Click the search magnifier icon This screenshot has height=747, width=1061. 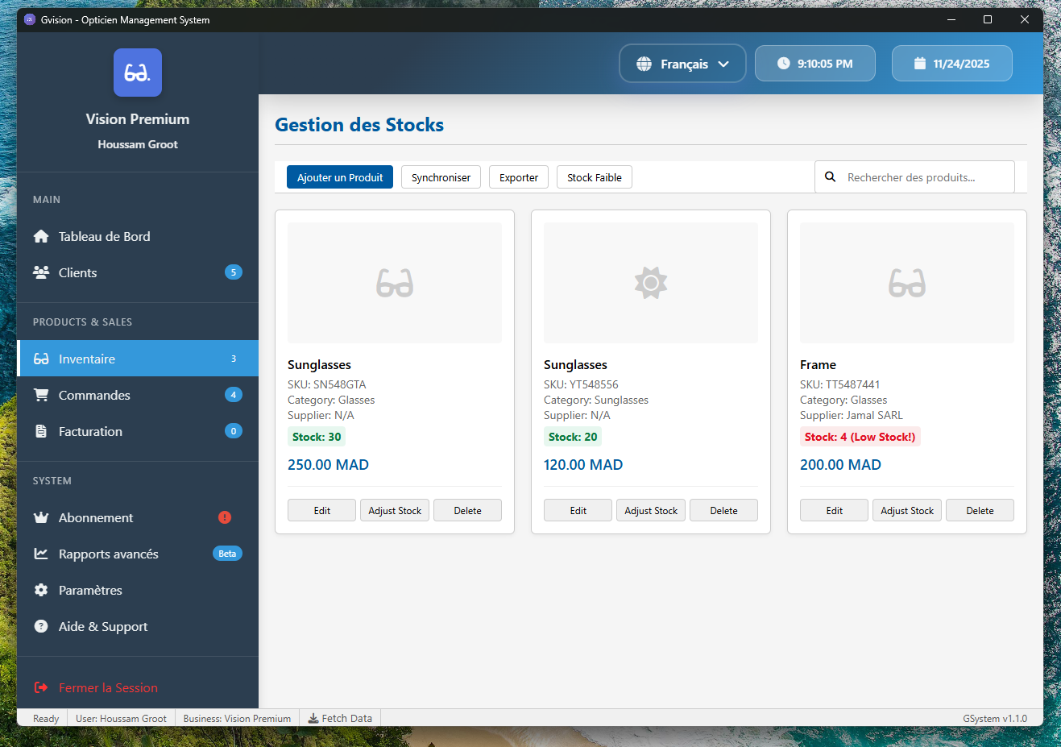coord(830,176)
